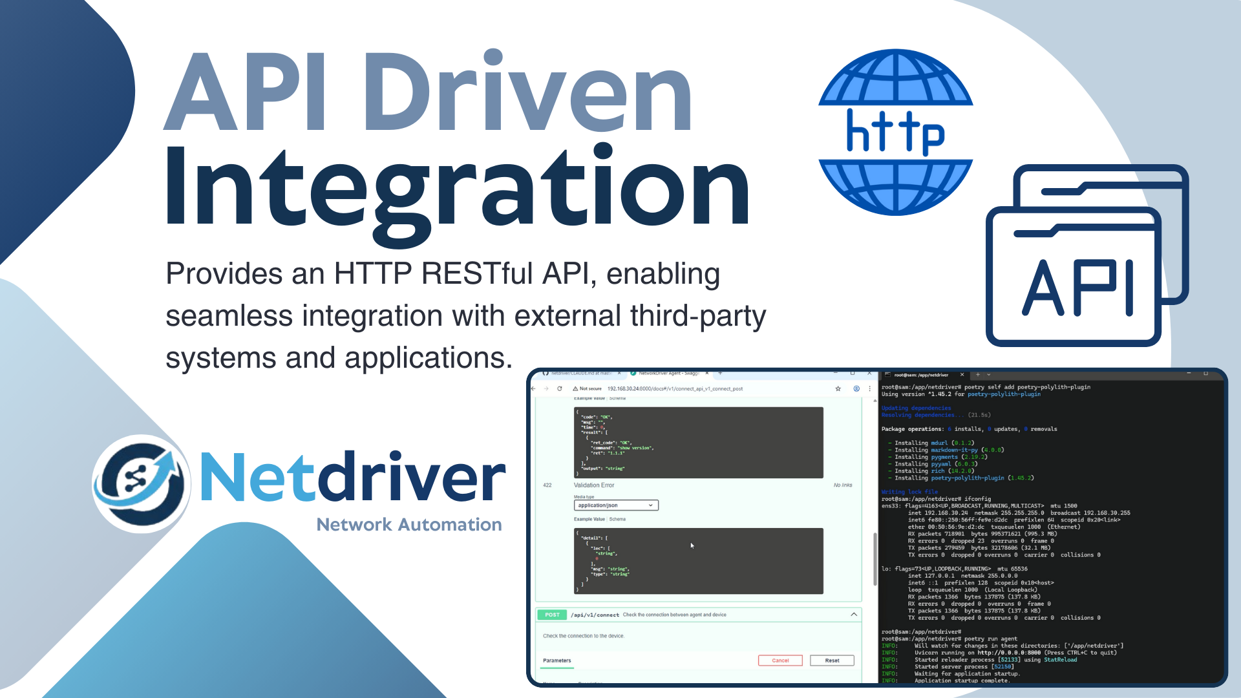Bookmark the page using the star icon
This screenshot has height=698, width=1241.
click(x=838, y=388)
